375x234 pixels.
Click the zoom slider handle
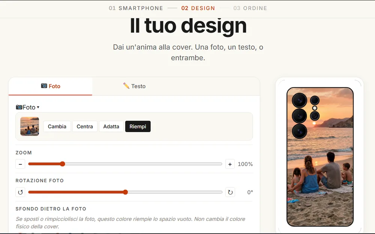tap(62, 164)
